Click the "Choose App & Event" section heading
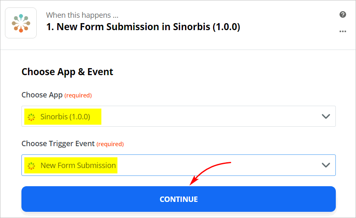 point(67,72)
